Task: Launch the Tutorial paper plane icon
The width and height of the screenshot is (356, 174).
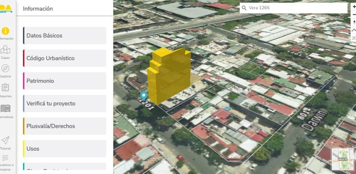Action: point(5,141)
